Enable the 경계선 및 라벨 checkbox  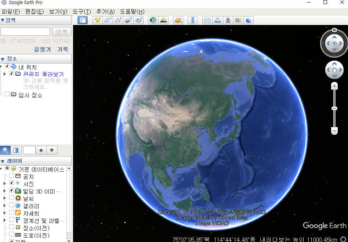tap(11, 220)
